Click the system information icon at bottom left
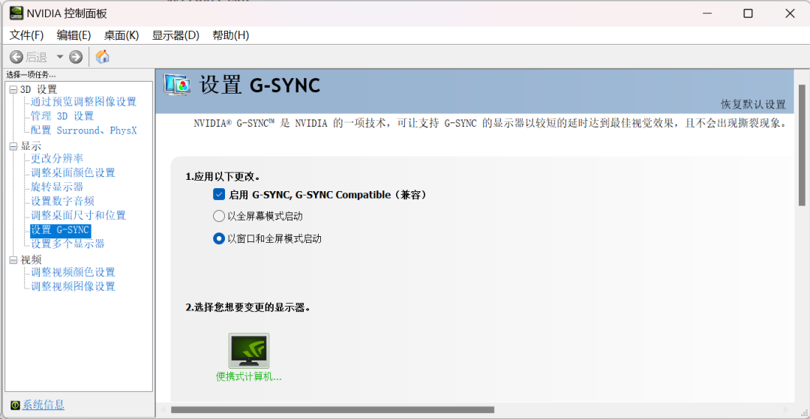 click(x=15, y=405)
